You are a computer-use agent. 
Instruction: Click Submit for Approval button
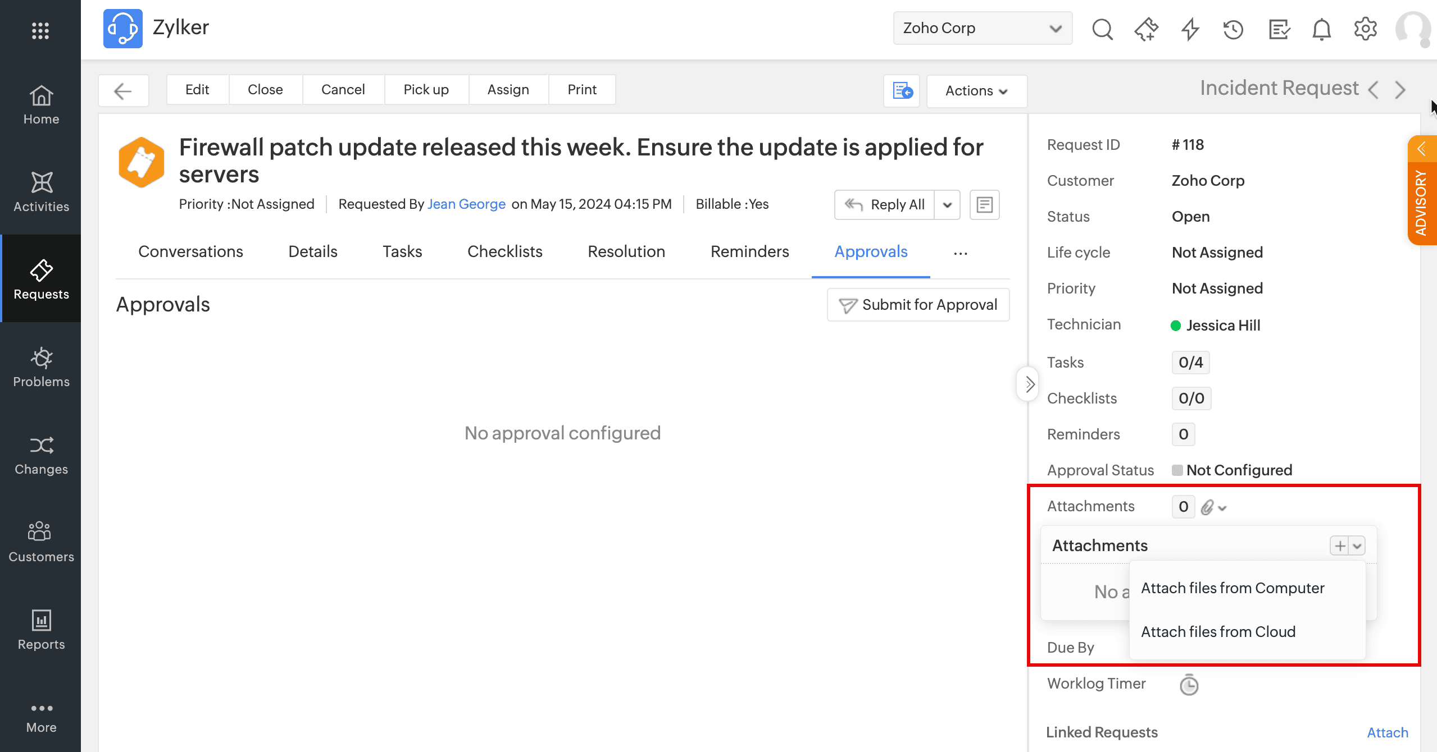tap(918, 305)
